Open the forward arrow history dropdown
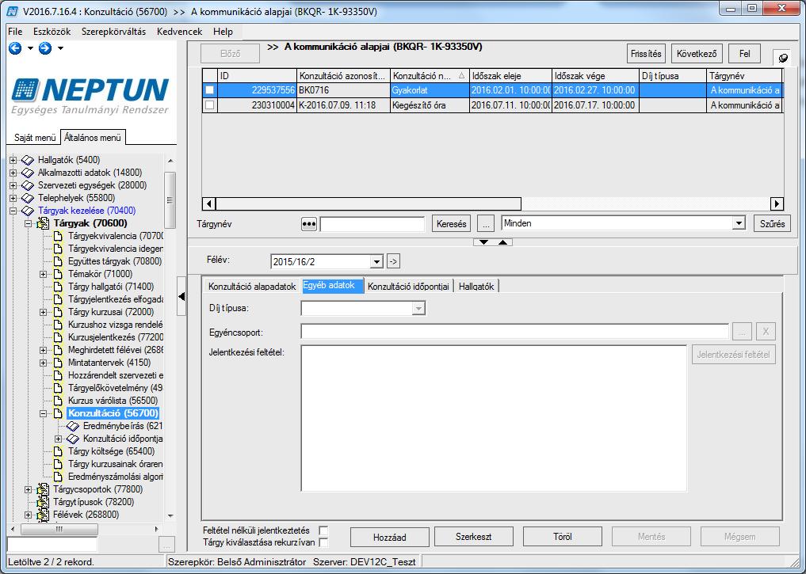Screen dimensions: 806x574 61,48
